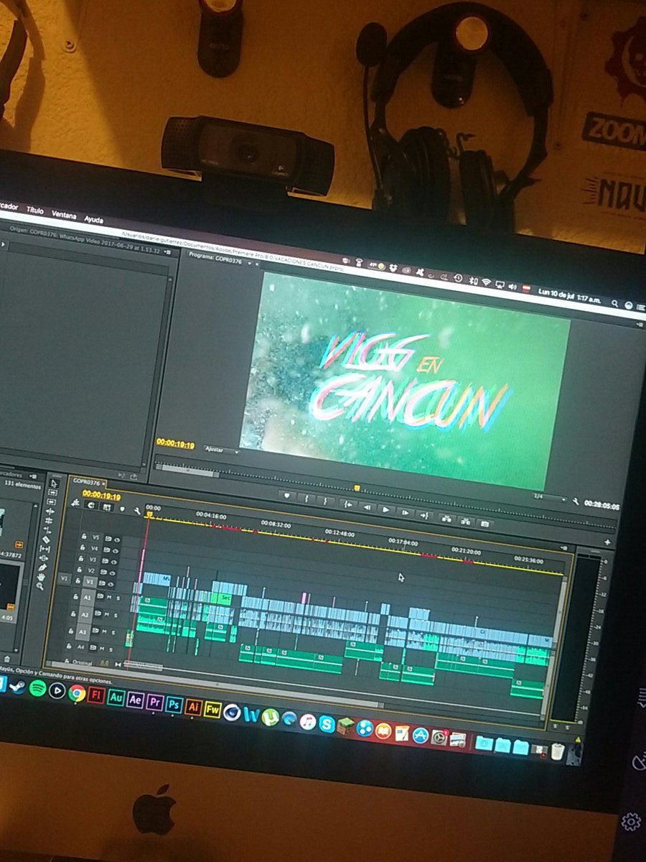The image size is (646, 862).
Task: Open Adobe Audition from the dock
Action: pos(116,698)
